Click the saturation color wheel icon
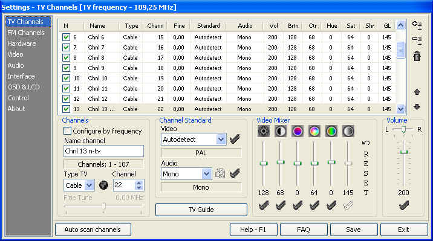The image size is (433, 241). click(314, 131)
